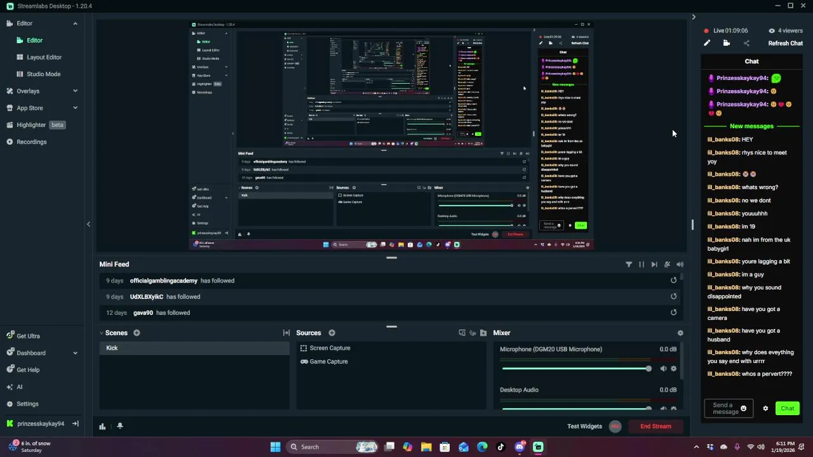Viewport: 813px width, 457px height.
Task: Open the Windows Start menu
Action: pos(276,447)
